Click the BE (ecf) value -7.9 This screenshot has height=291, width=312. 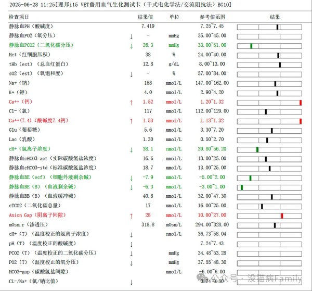point(148,177)
